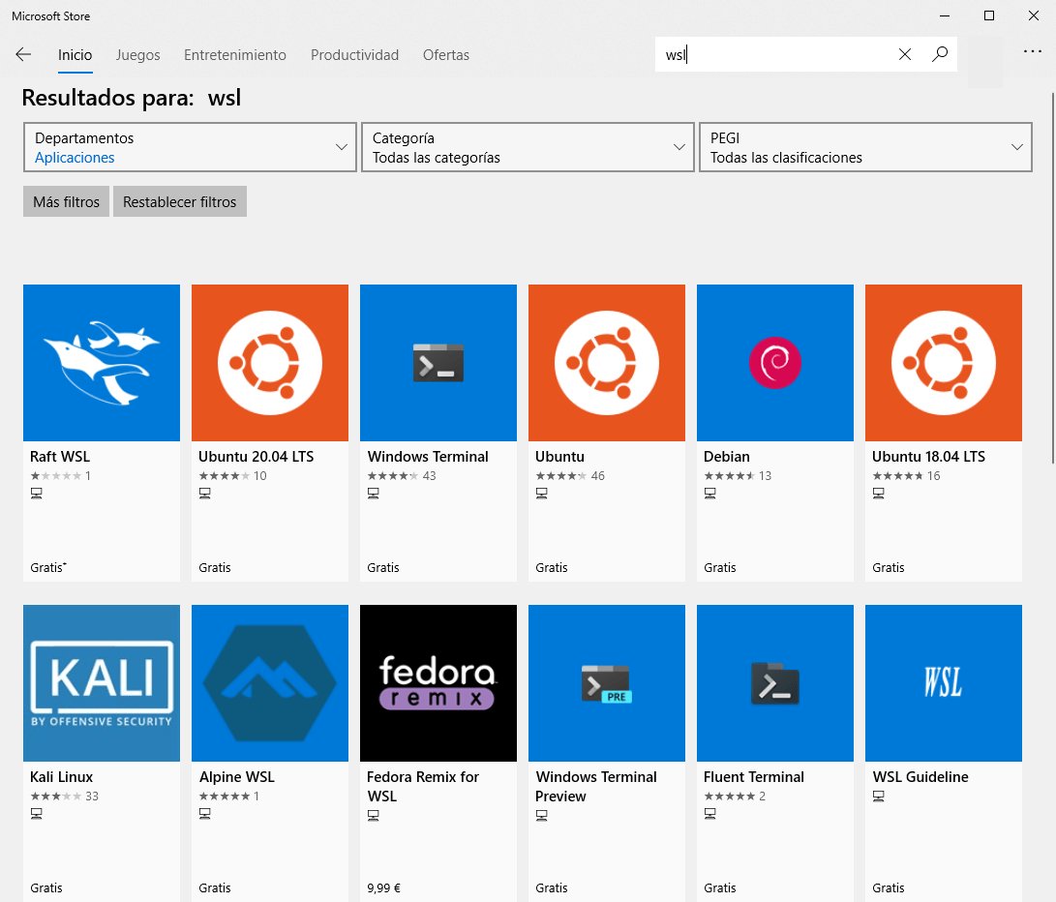1056x902 pixels.
Task: Switch to the Inicio tab
Action: [75, 55]
